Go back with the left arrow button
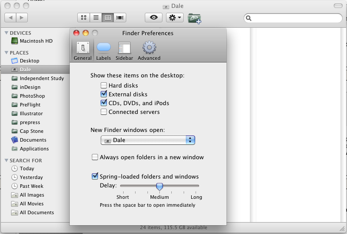This screenshot has width=347, height=234. (11, 18)
